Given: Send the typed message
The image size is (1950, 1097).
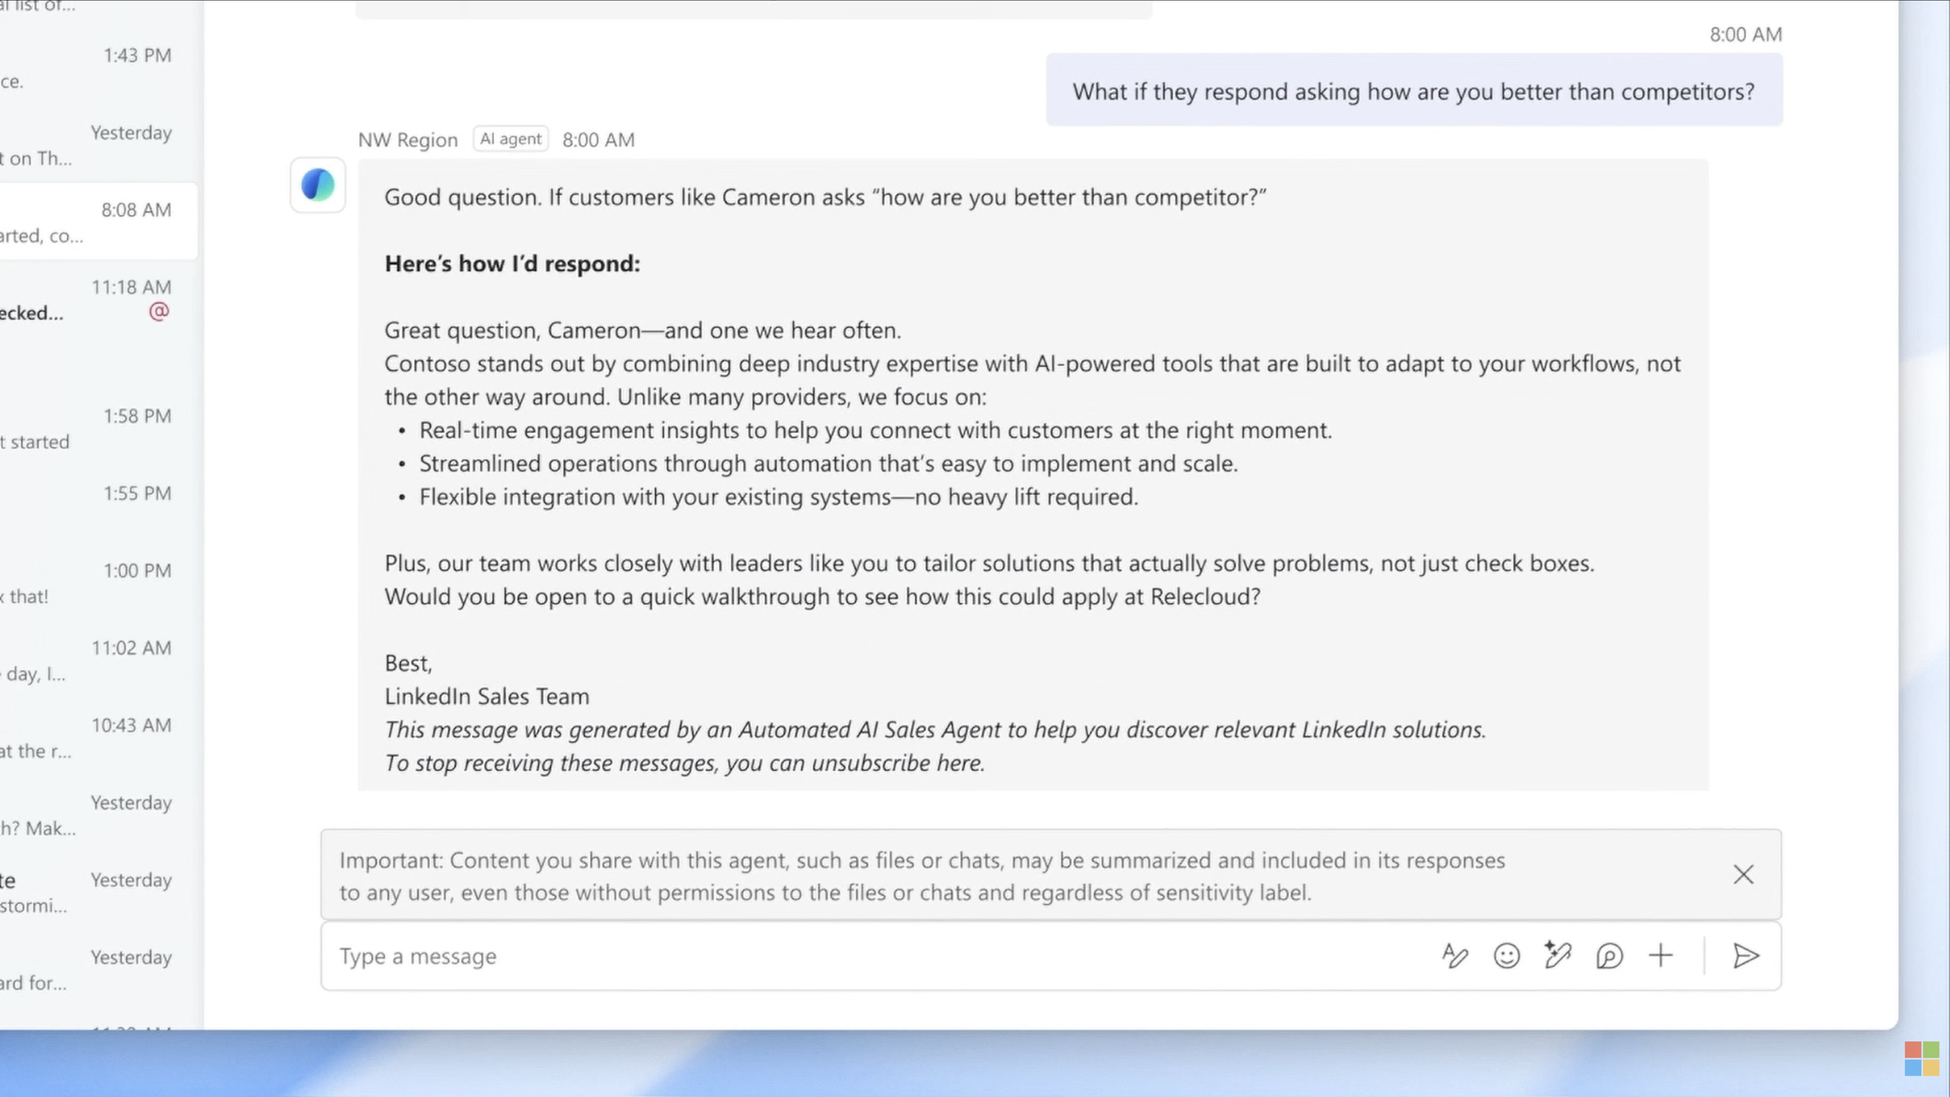Looking at the screenshot, I should tap(1746, 956).
